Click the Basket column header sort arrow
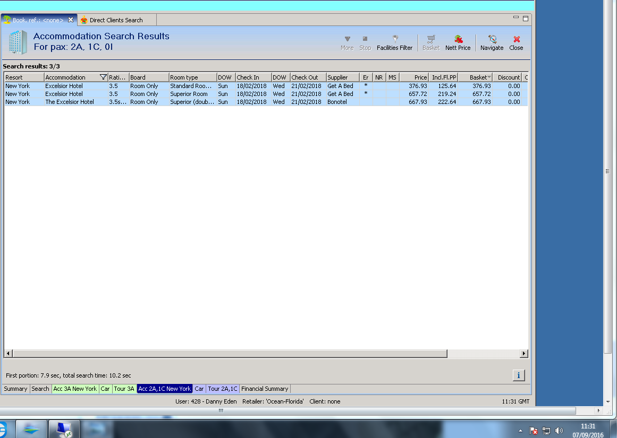The height and width of the screenshot is (438, 617). pos(489,77)
